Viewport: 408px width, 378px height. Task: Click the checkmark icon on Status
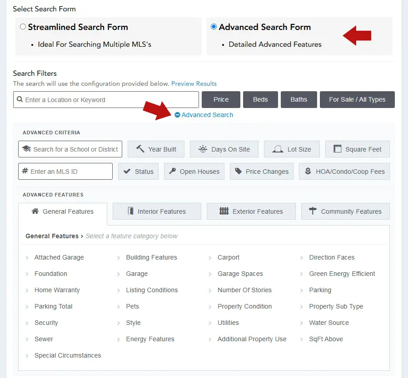tap(127, 171)
